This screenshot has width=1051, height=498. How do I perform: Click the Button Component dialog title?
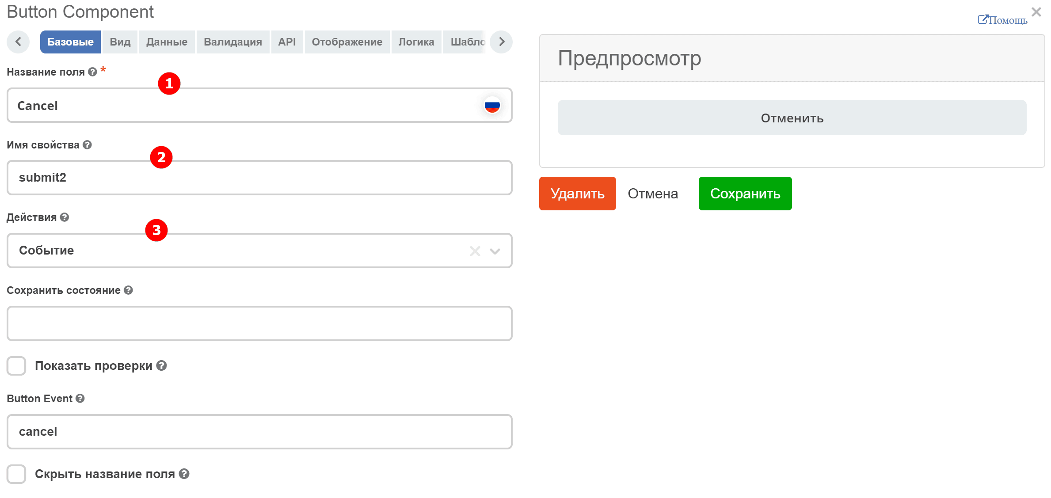[80, 11]
